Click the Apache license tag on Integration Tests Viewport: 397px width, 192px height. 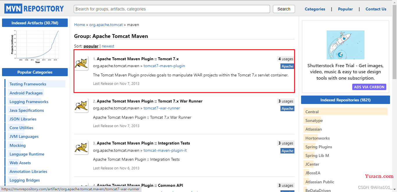287,151
